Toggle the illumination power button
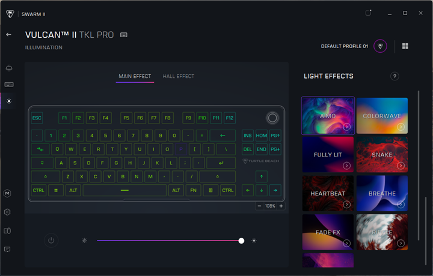Screen dimensions: 433x276 coord(51,241)
